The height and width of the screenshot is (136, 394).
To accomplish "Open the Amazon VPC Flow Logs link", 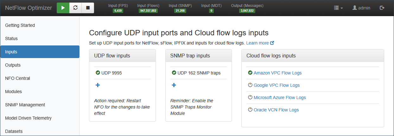I will click(277, 73).
